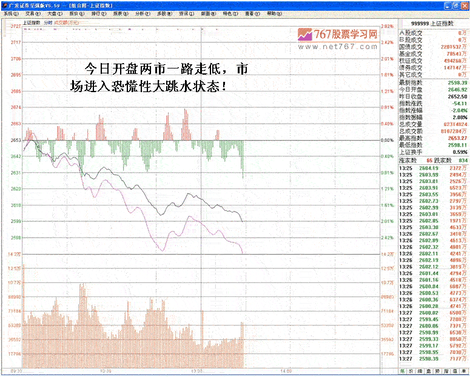Click the app icon in the title bar
The height and width of the screenshot is (377, 470).
(x=5, y=4)
